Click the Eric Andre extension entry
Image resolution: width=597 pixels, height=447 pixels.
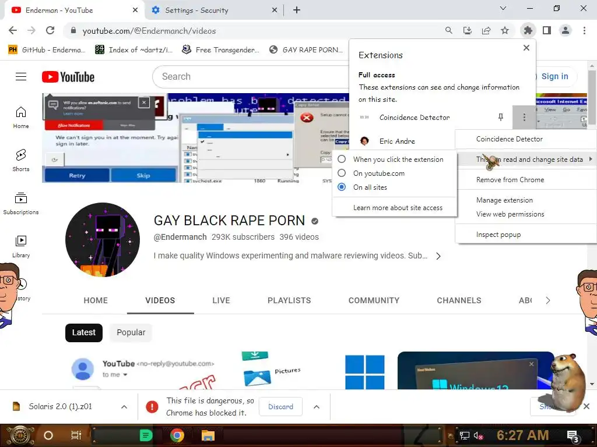[x=396, y=141]
